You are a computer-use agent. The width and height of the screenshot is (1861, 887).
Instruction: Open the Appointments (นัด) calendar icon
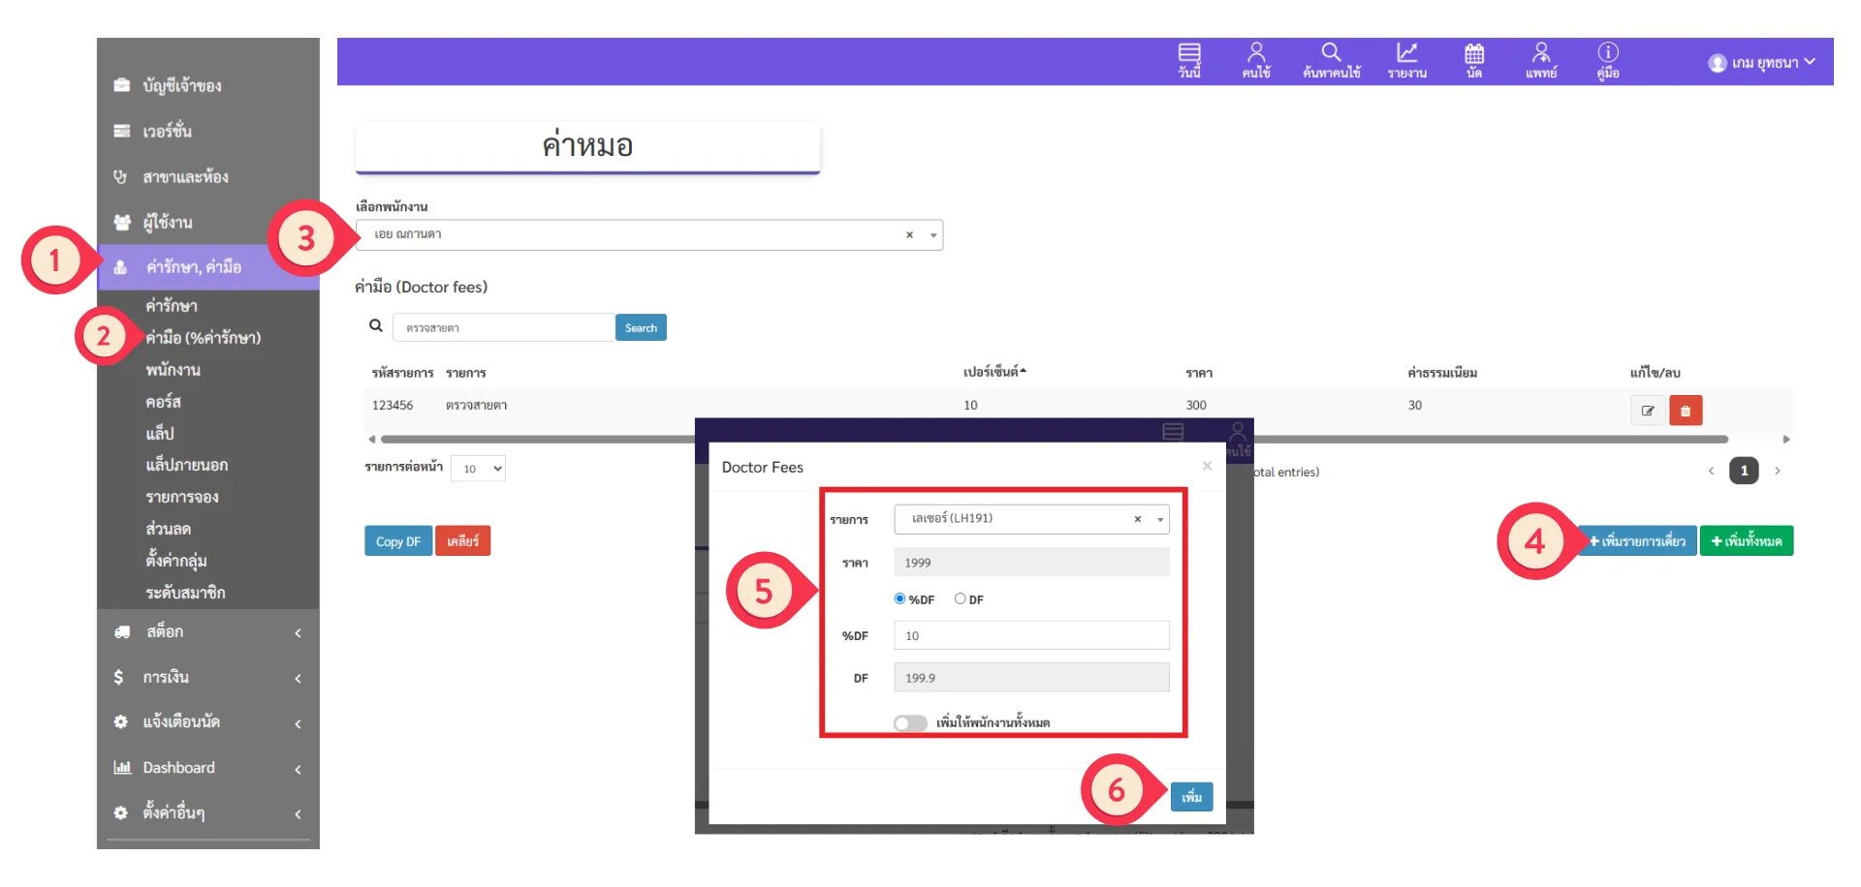pos(1474,60)
